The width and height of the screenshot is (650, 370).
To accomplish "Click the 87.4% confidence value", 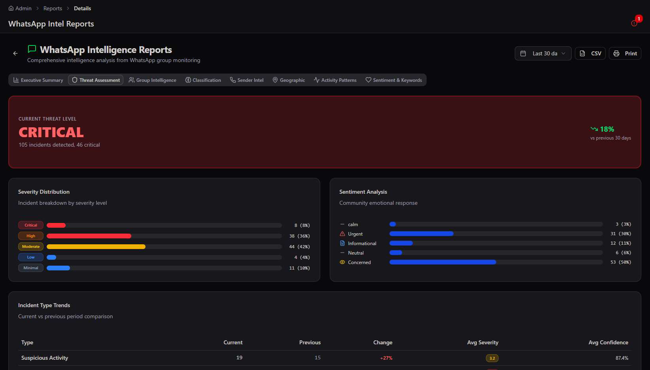I will [x=622, y=358].
